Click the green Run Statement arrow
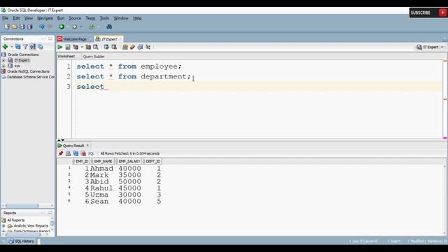448x252 pixels. pos(60,47)
